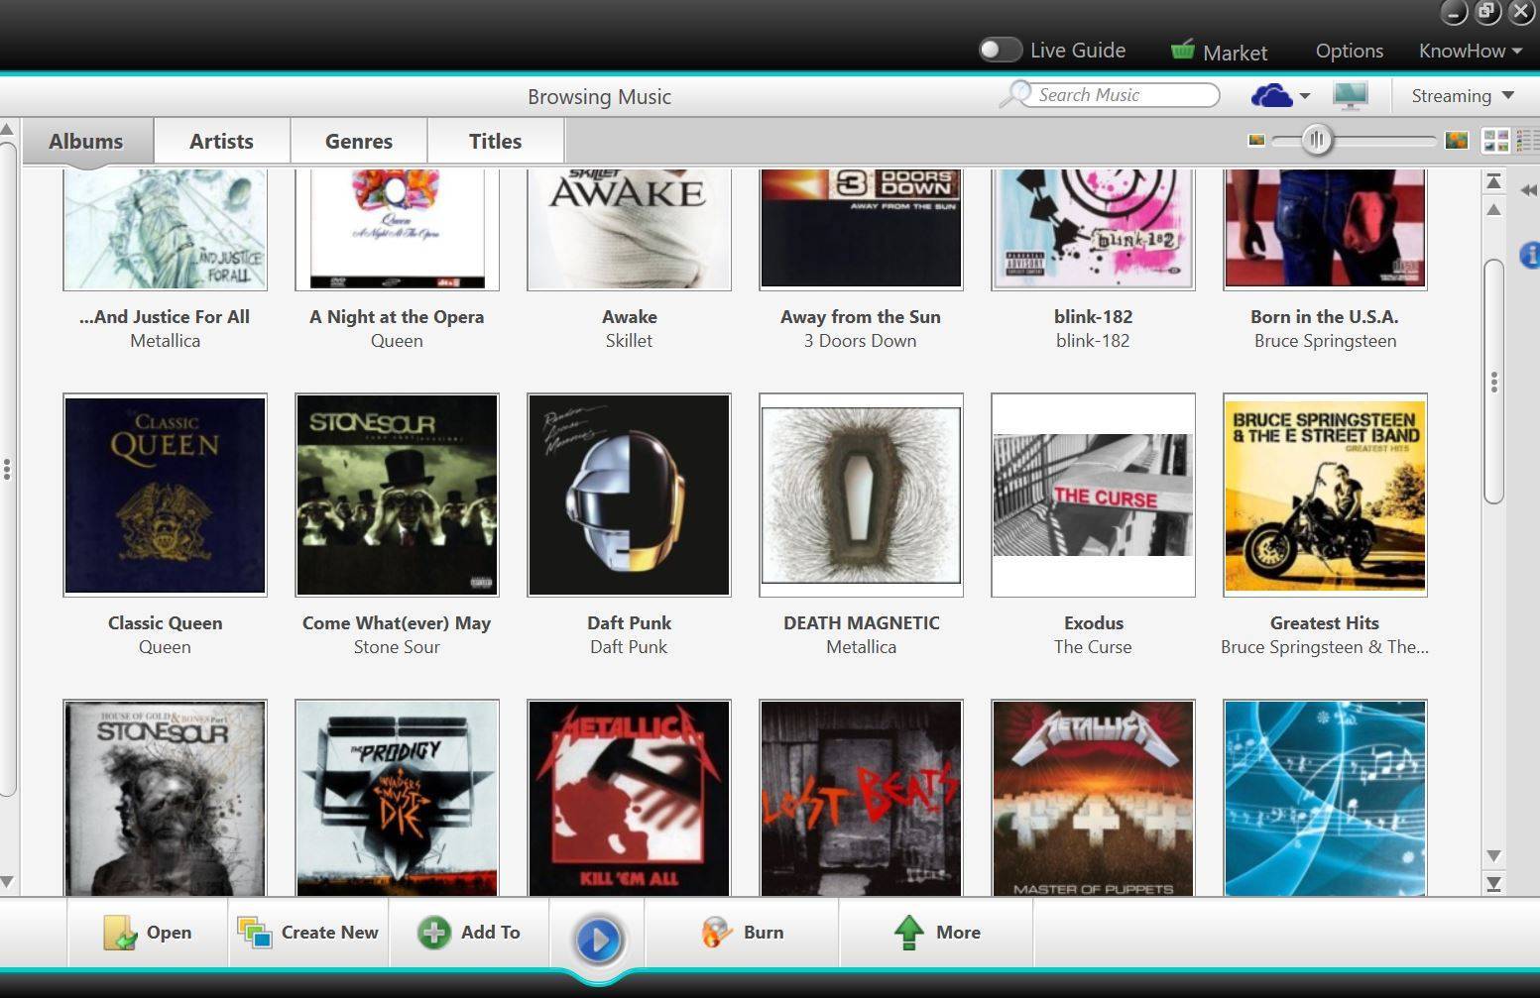This screenshot has height=998, width=1540.
Task: Switch to the Artists tab
Action: (221, 141)
